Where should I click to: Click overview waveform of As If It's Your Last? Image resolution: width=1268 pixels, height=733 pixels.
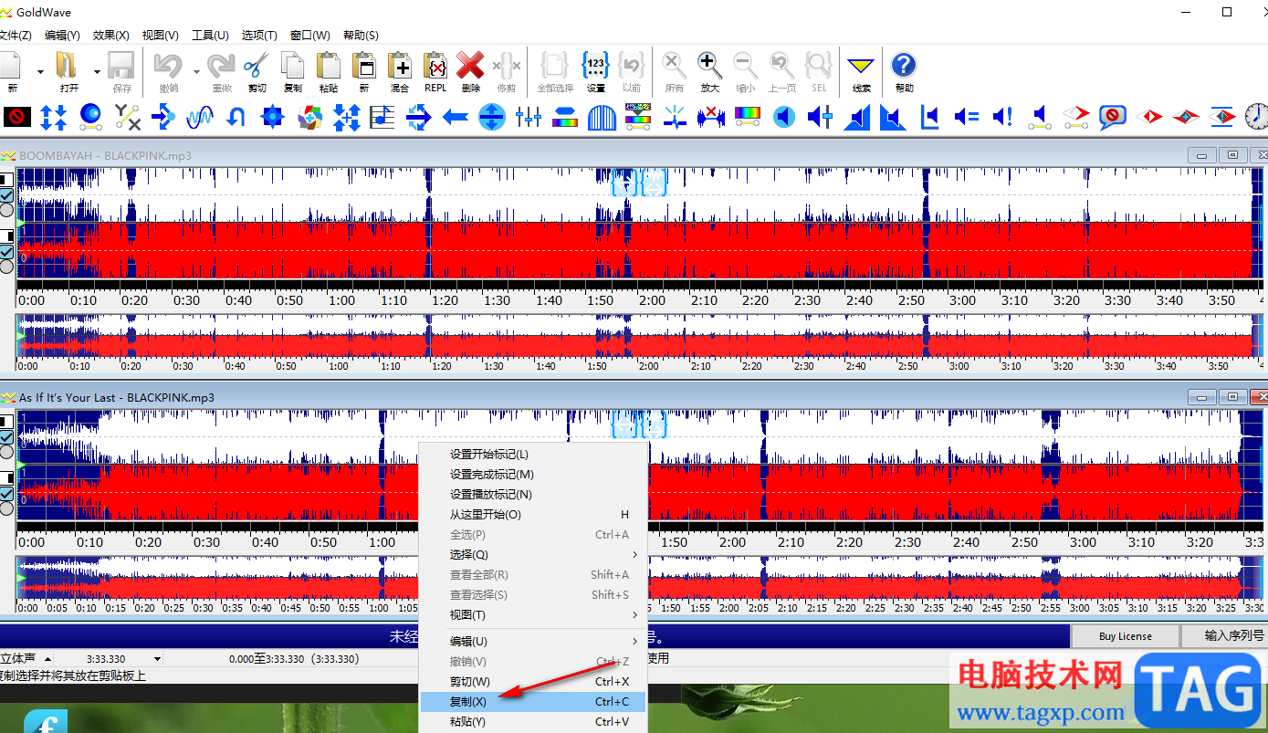(639, 580)
